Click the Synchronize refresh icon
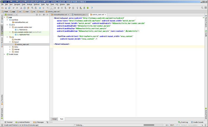Viewport: 208px width, 127px height. point(9,8)
